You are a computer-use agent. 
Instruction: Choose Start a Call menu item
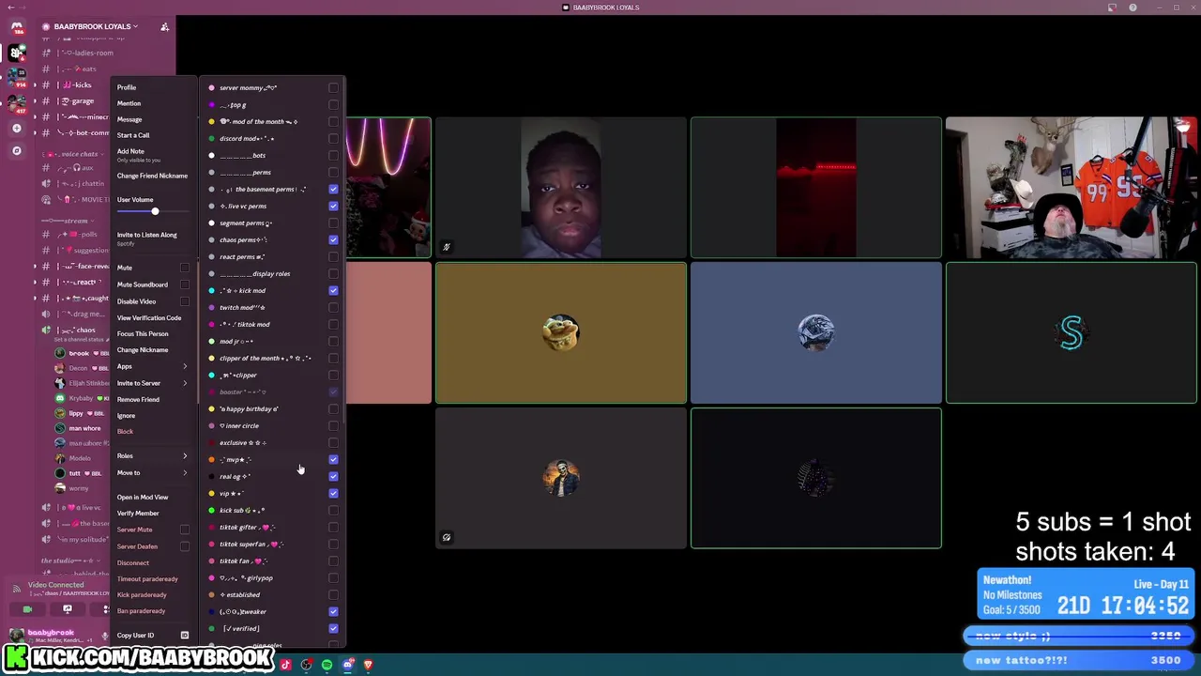152,135
